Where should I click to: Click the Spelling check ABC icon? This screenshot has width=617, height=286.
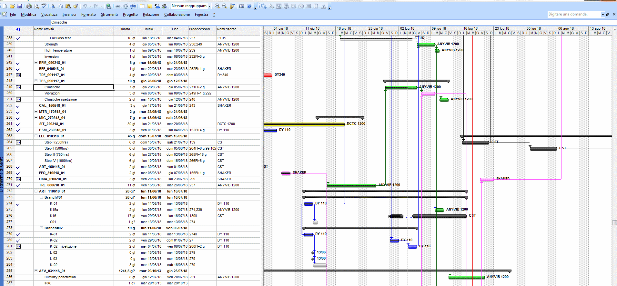[44, 6]
